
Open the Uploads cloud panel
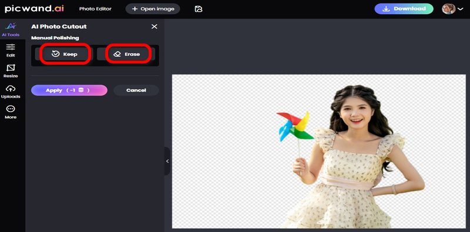point(11,92)
